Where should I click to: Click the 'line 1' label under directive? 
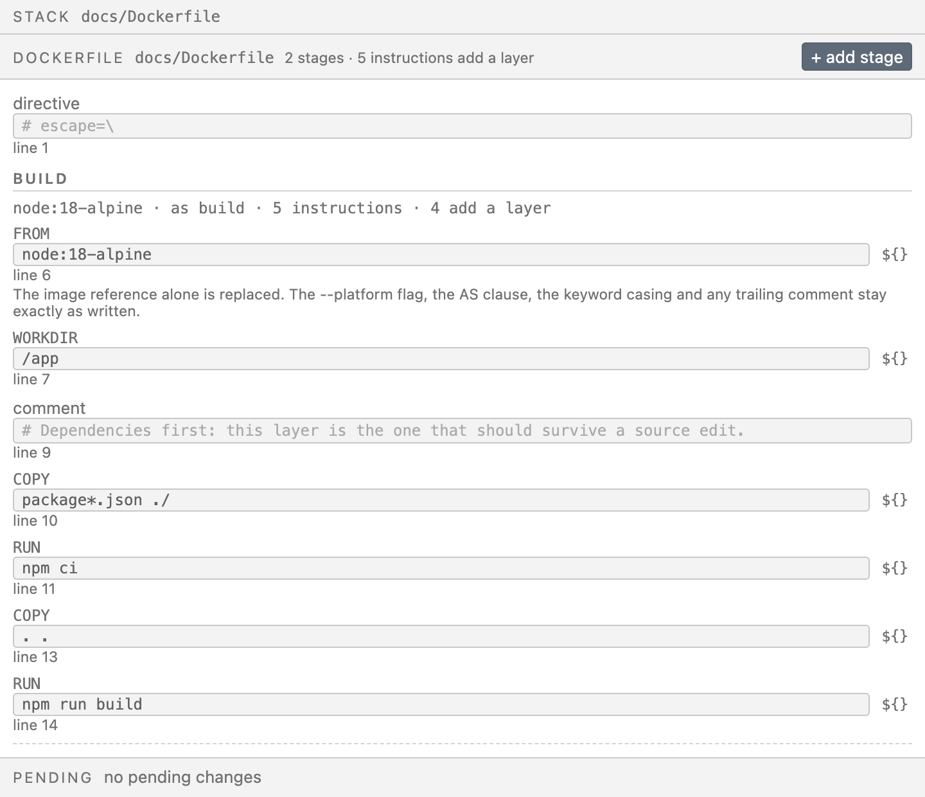(x=31, y=148)
